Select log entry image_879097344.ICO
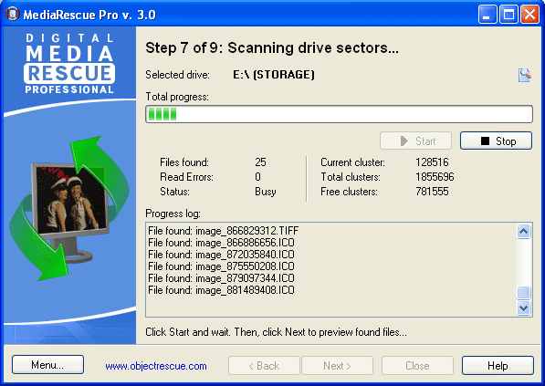The image size is (545, 386). click(221, 278)
